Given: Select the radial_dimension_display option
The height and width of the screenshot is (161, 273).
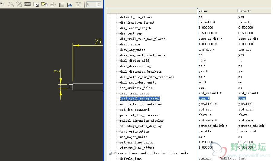Looking at the screenshot, I should coord(142,120).
